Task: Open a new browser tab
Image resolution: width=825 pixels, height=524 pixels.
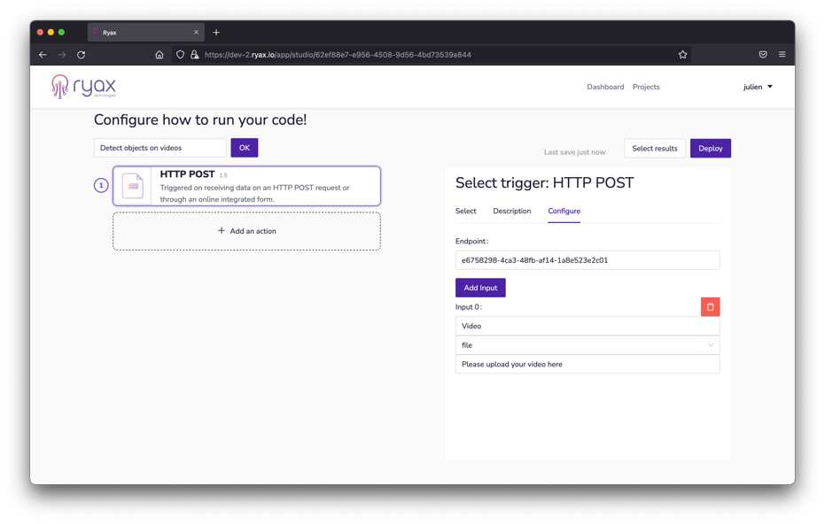Action: (x=216, y=33)
